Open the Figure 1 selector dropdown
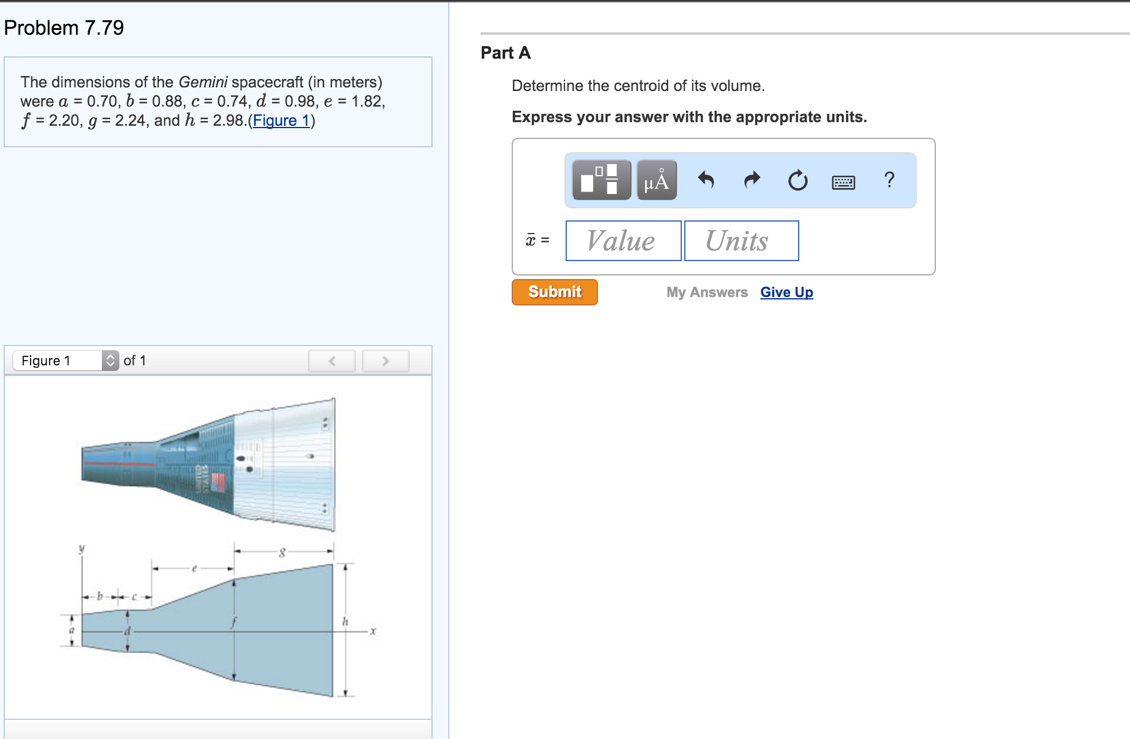 point(66,361)
